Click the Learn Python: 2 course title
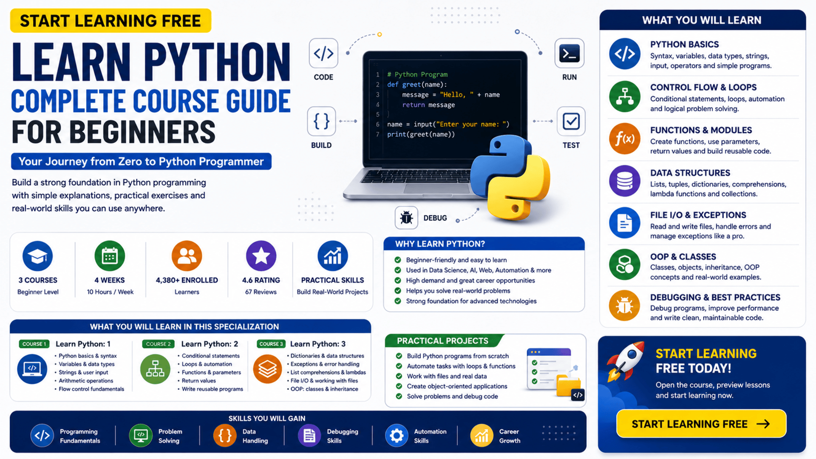This screenshot has width=816, height=459. click(x=210, y=344)
